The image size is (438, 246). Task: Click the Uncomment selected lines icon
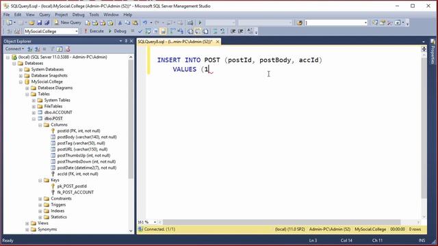coord(222,31)
